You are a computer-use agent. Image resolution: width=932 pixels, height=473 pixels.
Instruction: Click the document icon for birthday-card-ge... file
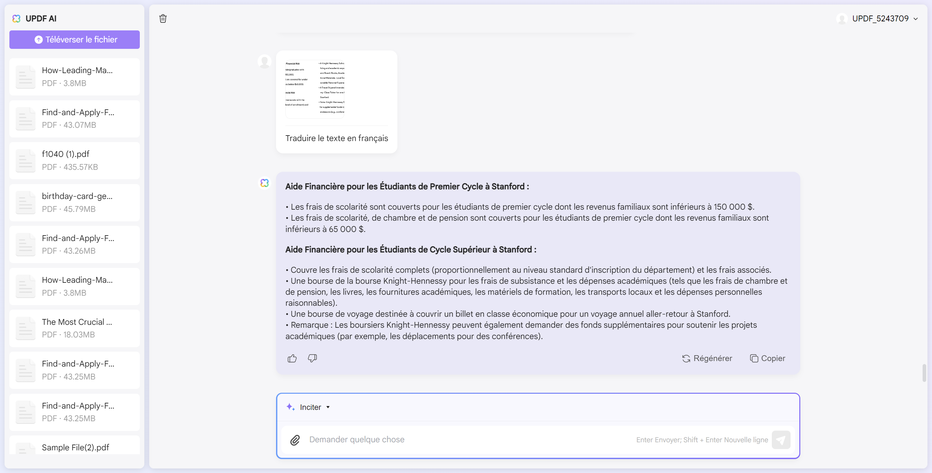coord(25,203)
